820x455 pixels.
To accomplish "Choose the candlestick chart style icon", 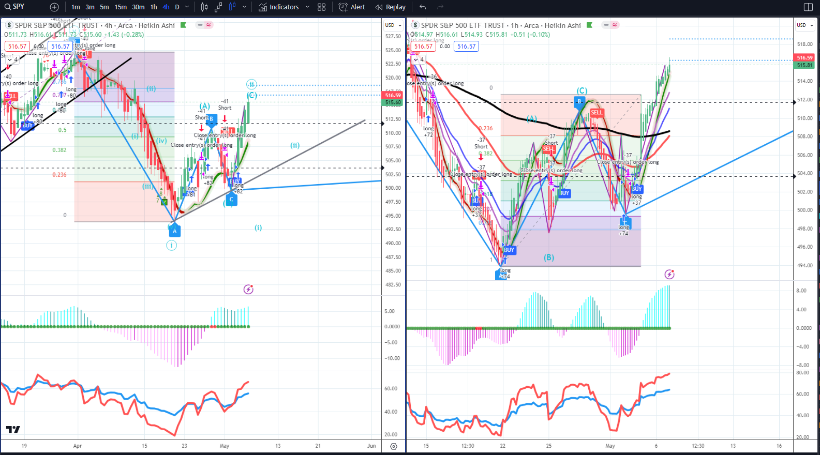I will [x=204, y=7].
